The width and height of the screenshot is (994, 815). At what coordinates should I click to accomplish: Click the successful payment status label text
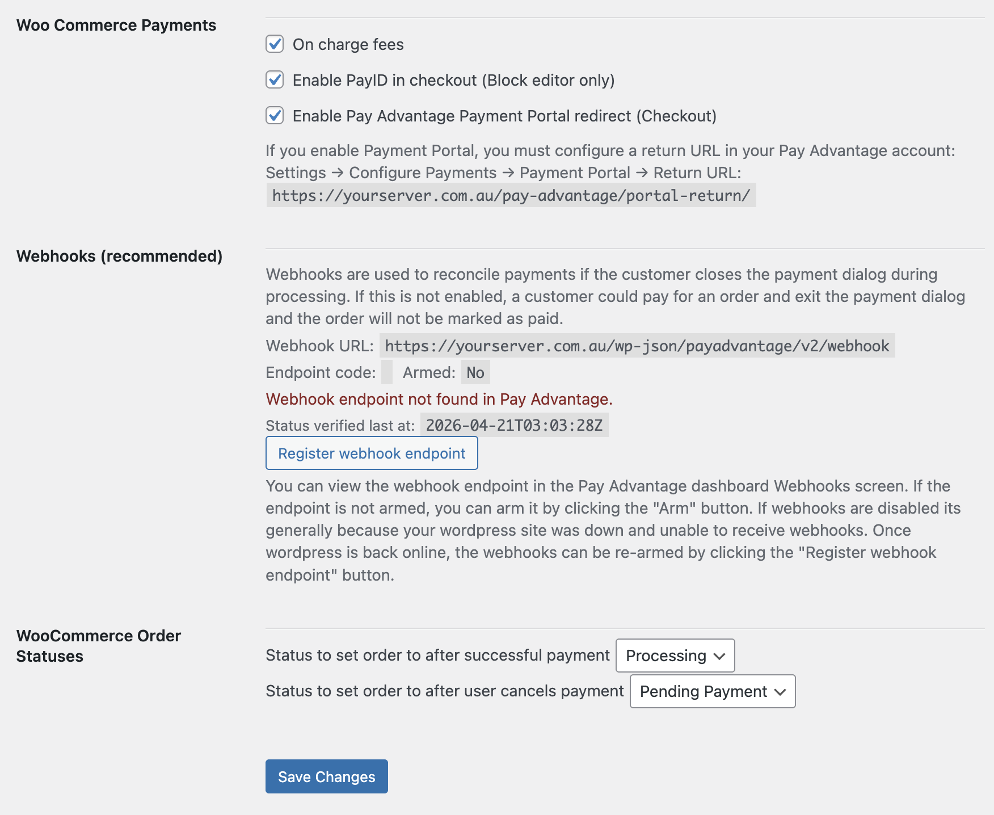[x=436, y=655]
